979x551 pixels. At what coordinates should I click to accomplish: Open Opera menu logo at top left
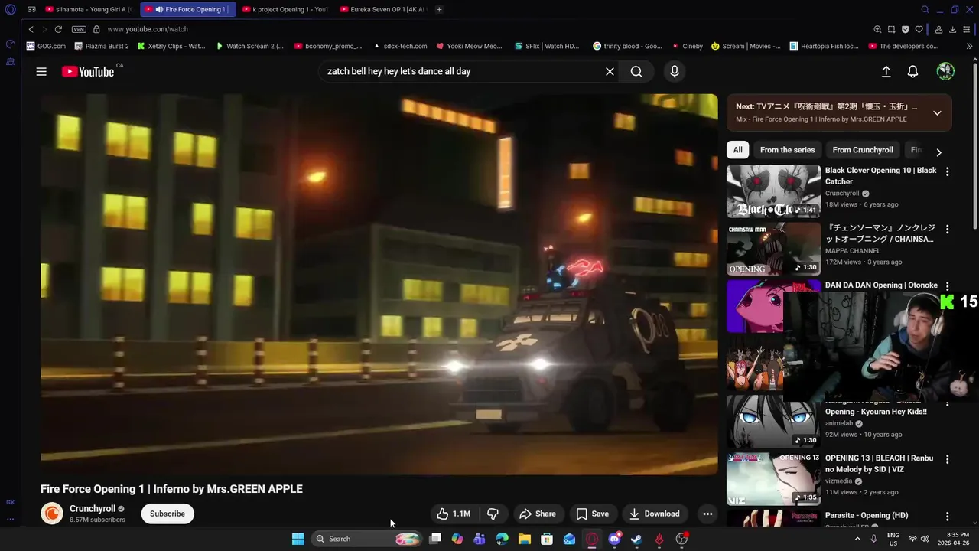(x=10, y=9)
